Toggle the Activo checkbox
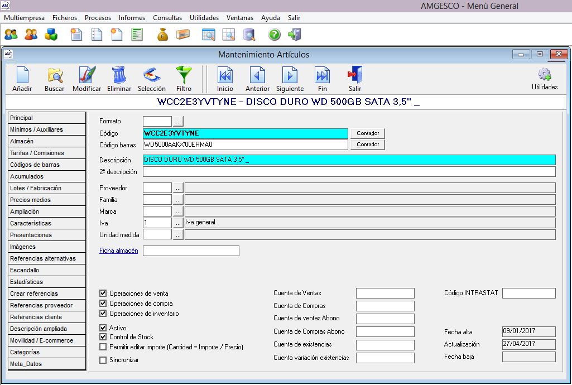 point(103,328)
